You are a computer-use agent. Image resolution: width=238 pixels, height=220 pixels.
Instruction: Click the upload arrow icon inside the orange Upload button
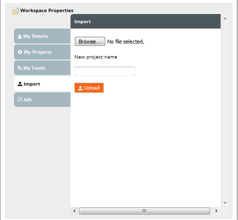(80, 88)
